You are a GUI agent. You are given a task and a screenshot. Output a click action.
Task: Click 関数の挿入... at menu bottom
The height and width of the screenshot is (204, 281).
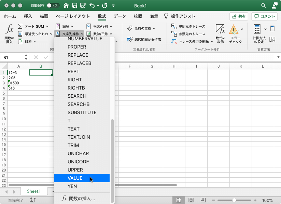(82, 199)
